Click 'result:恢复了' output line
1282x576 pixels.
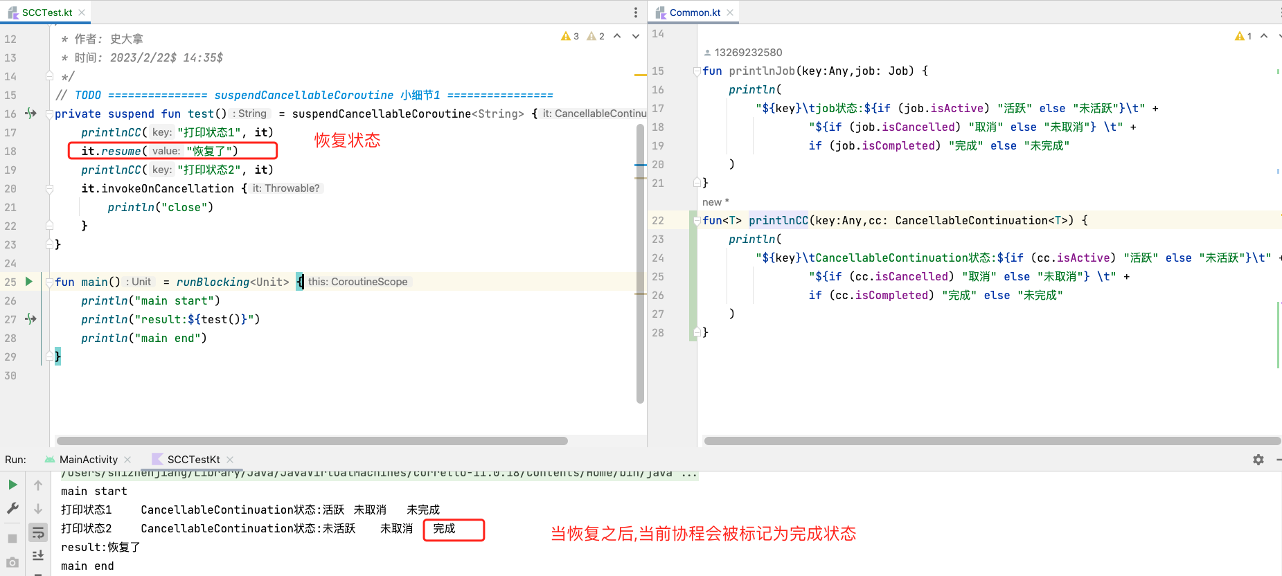(100, 548)
